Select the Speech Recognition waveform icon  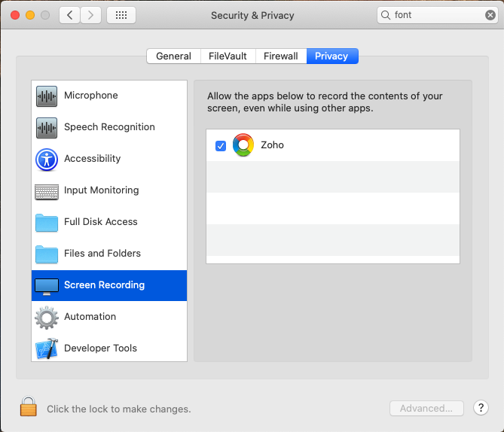click(47, 127)
